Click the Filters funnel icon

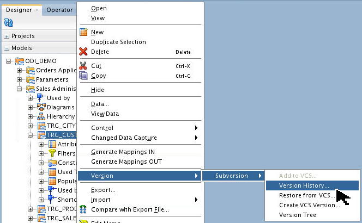click(x=52, y=154)
